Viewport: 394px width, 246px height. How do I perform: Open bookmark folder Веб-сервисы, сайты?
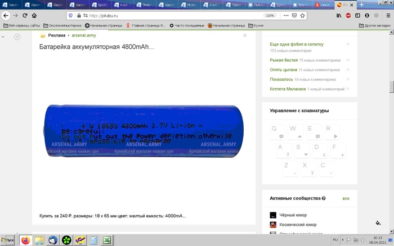click(x=21, y=25)
